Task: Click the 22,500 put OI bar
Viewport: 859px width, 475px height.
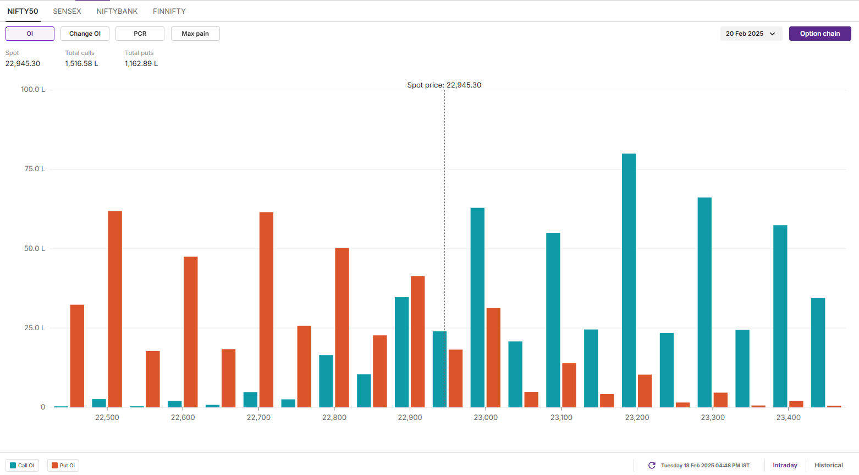Action: (115, 309)
